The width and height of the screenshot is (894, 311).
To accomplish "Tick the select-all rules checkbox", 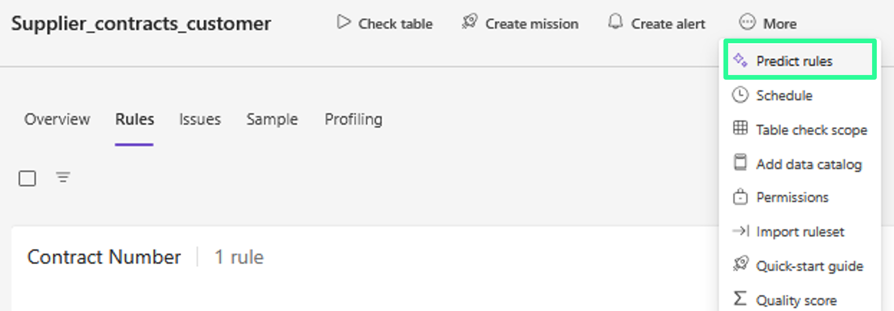I will 27,178.
